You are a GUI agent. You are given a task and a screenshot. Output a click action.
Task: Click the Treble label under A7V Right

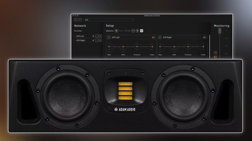click(203, 55)
